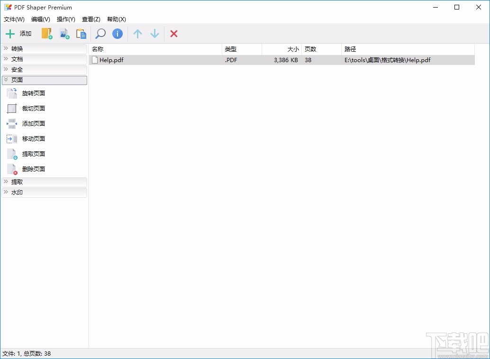Open the 文件(W) menu
Viewport: 490px width, 359px height.
[x=14, y=19]
